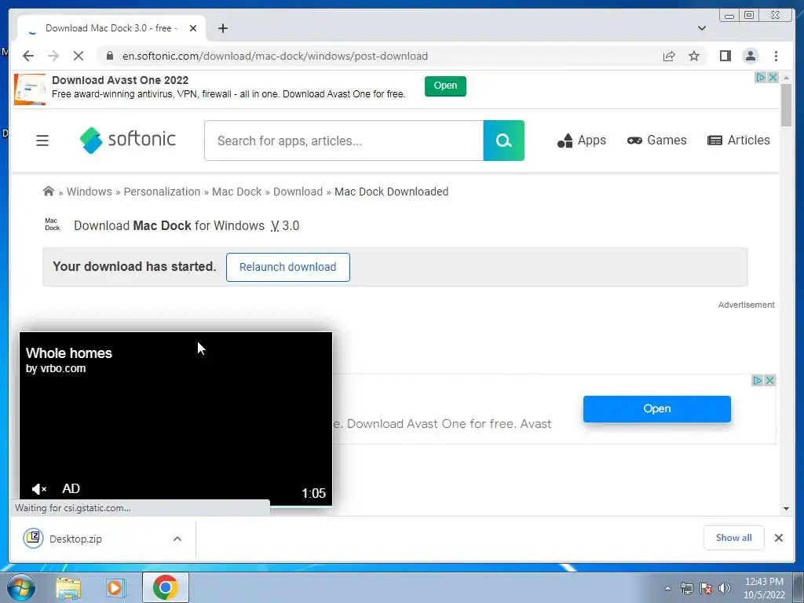
Task: Click the page scrollbar down arrow
Action: 786,509
